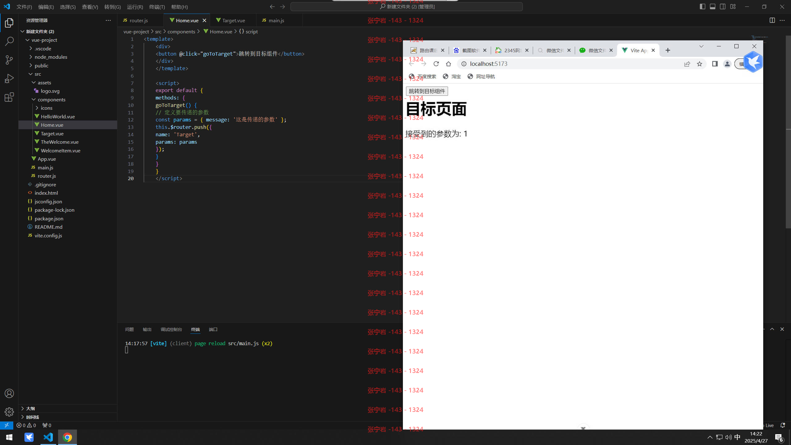Open Windows Start menu

9,437
